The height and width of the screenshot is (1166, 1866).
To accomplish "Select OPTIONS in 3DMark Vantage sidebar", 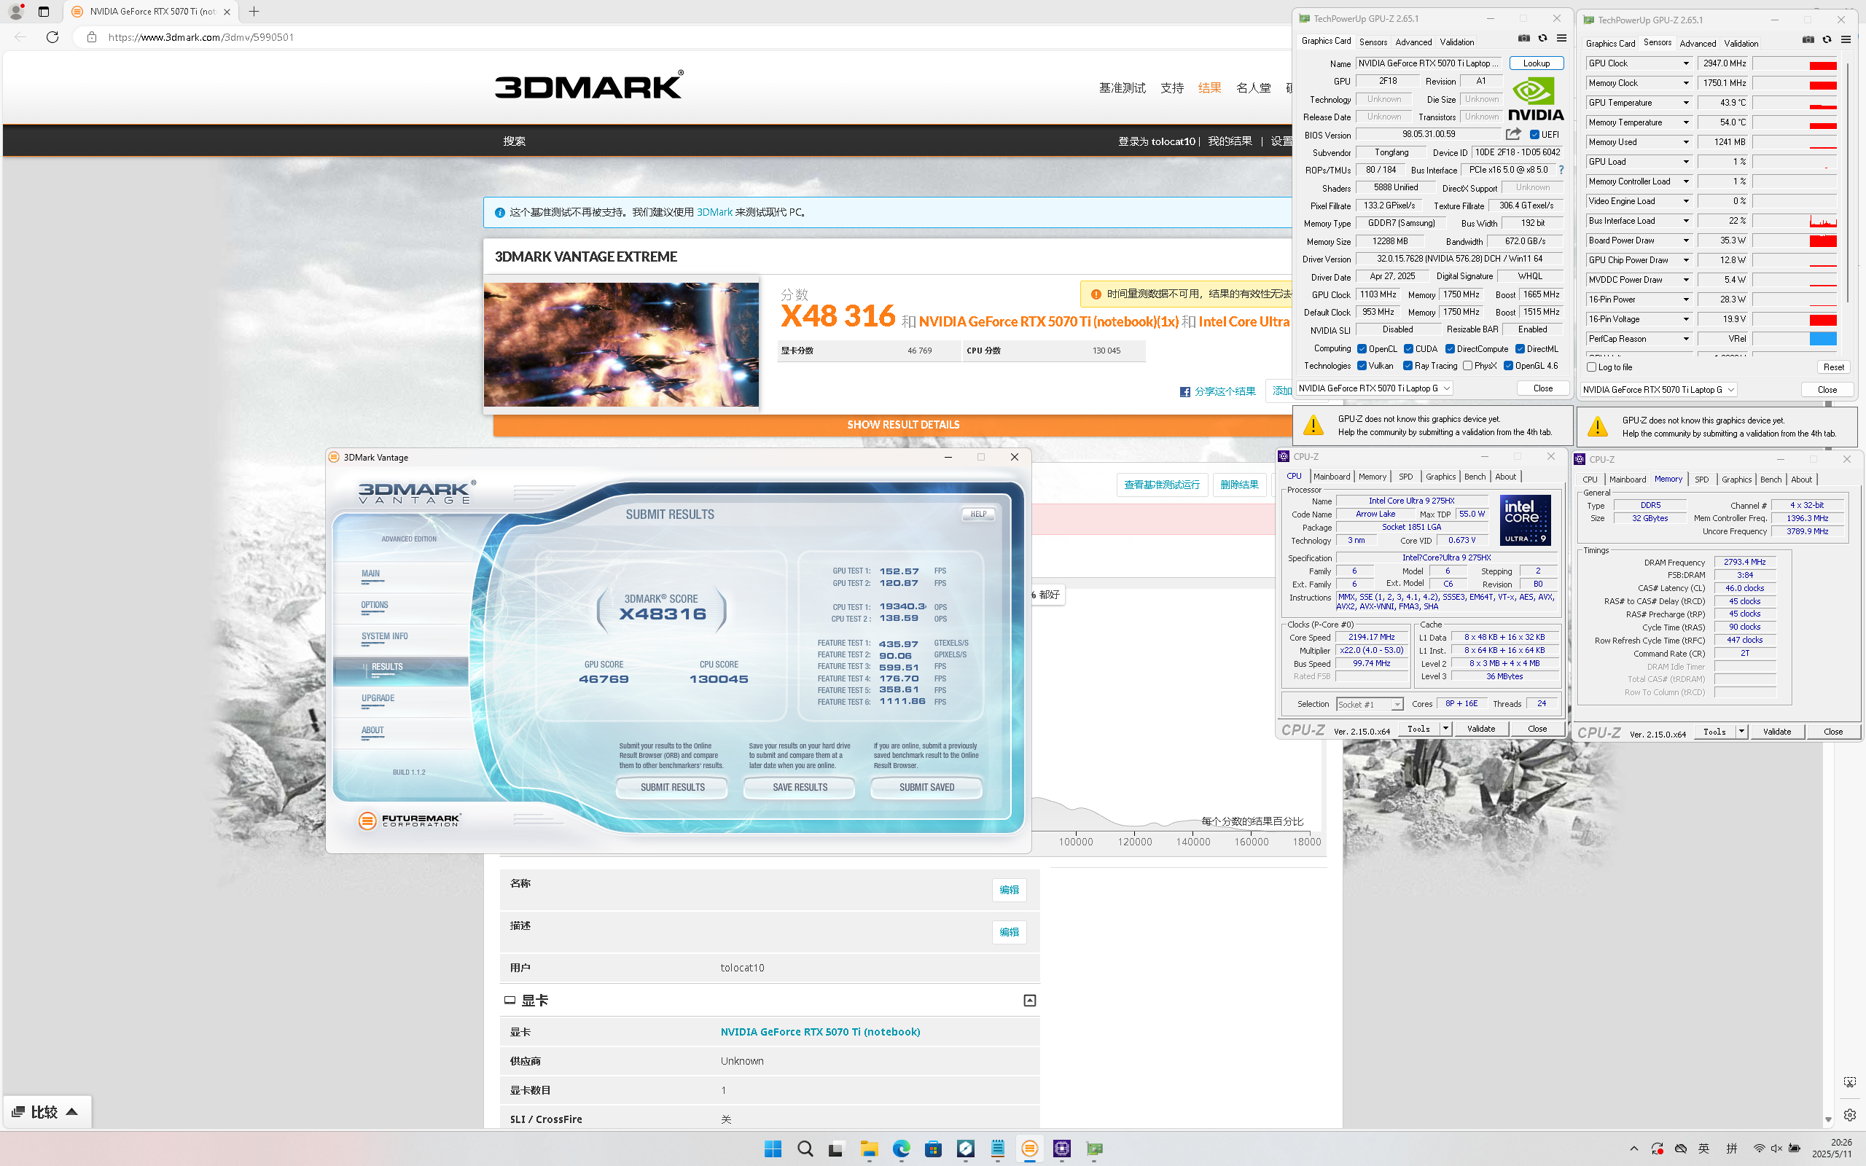I will tap(375, 606).
